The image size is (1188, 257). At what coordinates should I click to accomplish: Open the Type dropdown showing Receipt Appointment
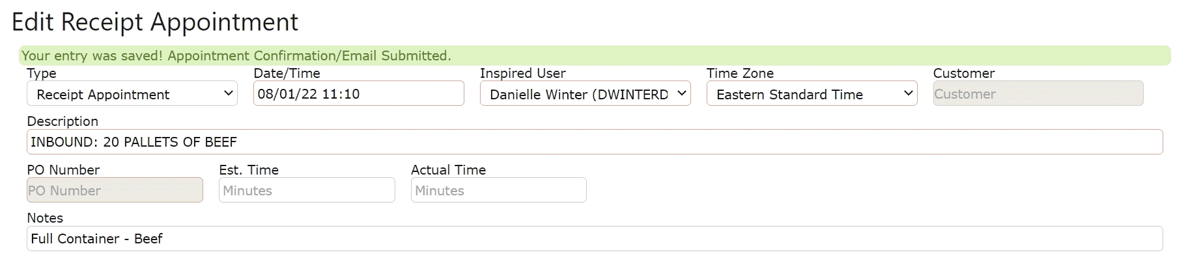pos(132,94)
